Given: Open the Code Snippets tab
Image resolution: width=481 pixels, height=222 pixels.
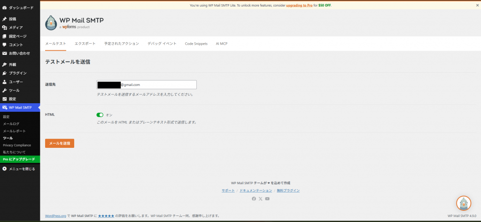Looking at the screenshot, I should (x=196, y=44).
